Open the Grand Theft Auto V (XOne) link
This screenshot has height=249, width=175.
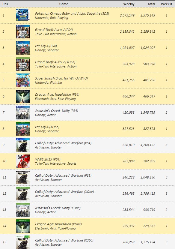(x=55, y=62)
